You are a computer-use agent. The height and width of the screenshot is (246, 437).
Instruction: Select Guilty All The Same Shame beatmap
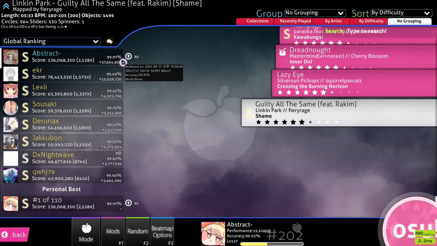pos(339,113)
